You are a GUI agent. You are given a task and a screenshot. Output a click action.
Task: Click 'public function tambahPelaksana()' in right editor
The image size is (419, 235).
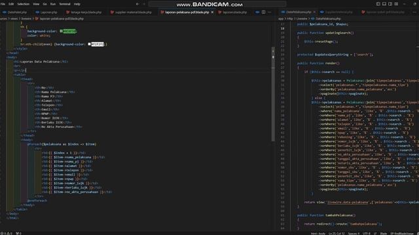(x=326, y=215)
